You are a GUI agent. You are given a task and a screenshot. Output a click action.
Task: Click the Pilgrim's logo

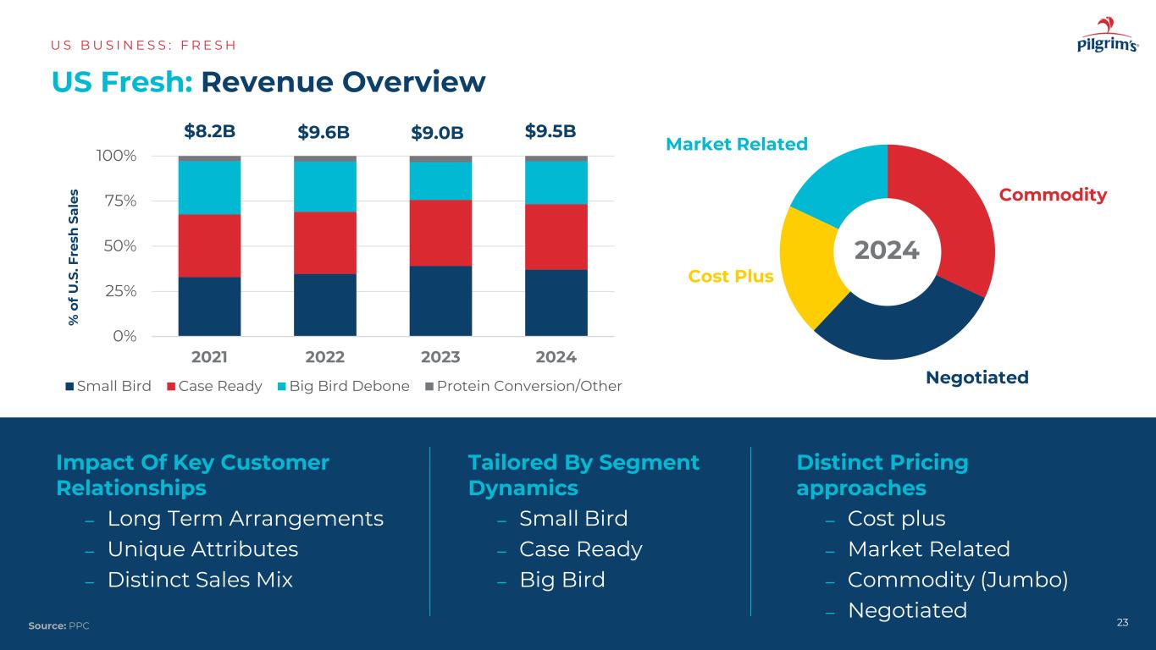[1106, 37]
